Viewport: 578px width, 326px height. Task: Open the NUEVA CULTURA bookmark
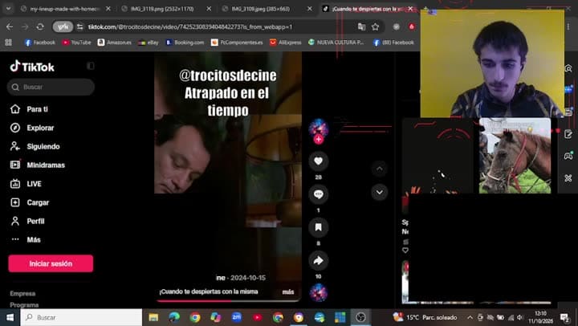[336, 43]
